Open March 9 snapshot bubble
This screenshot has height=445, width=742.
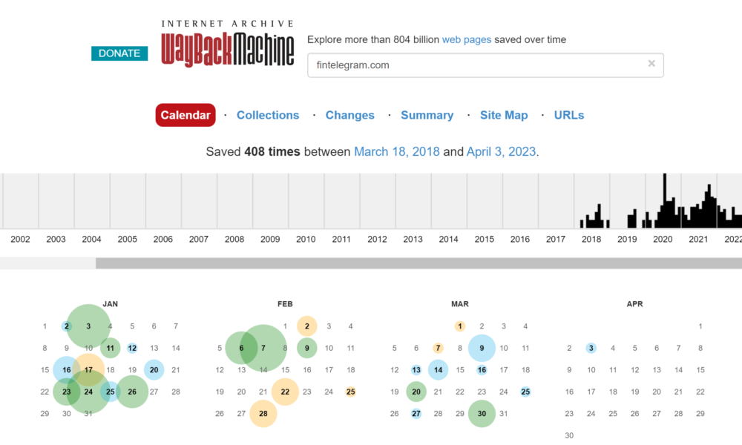coord(482,348)
